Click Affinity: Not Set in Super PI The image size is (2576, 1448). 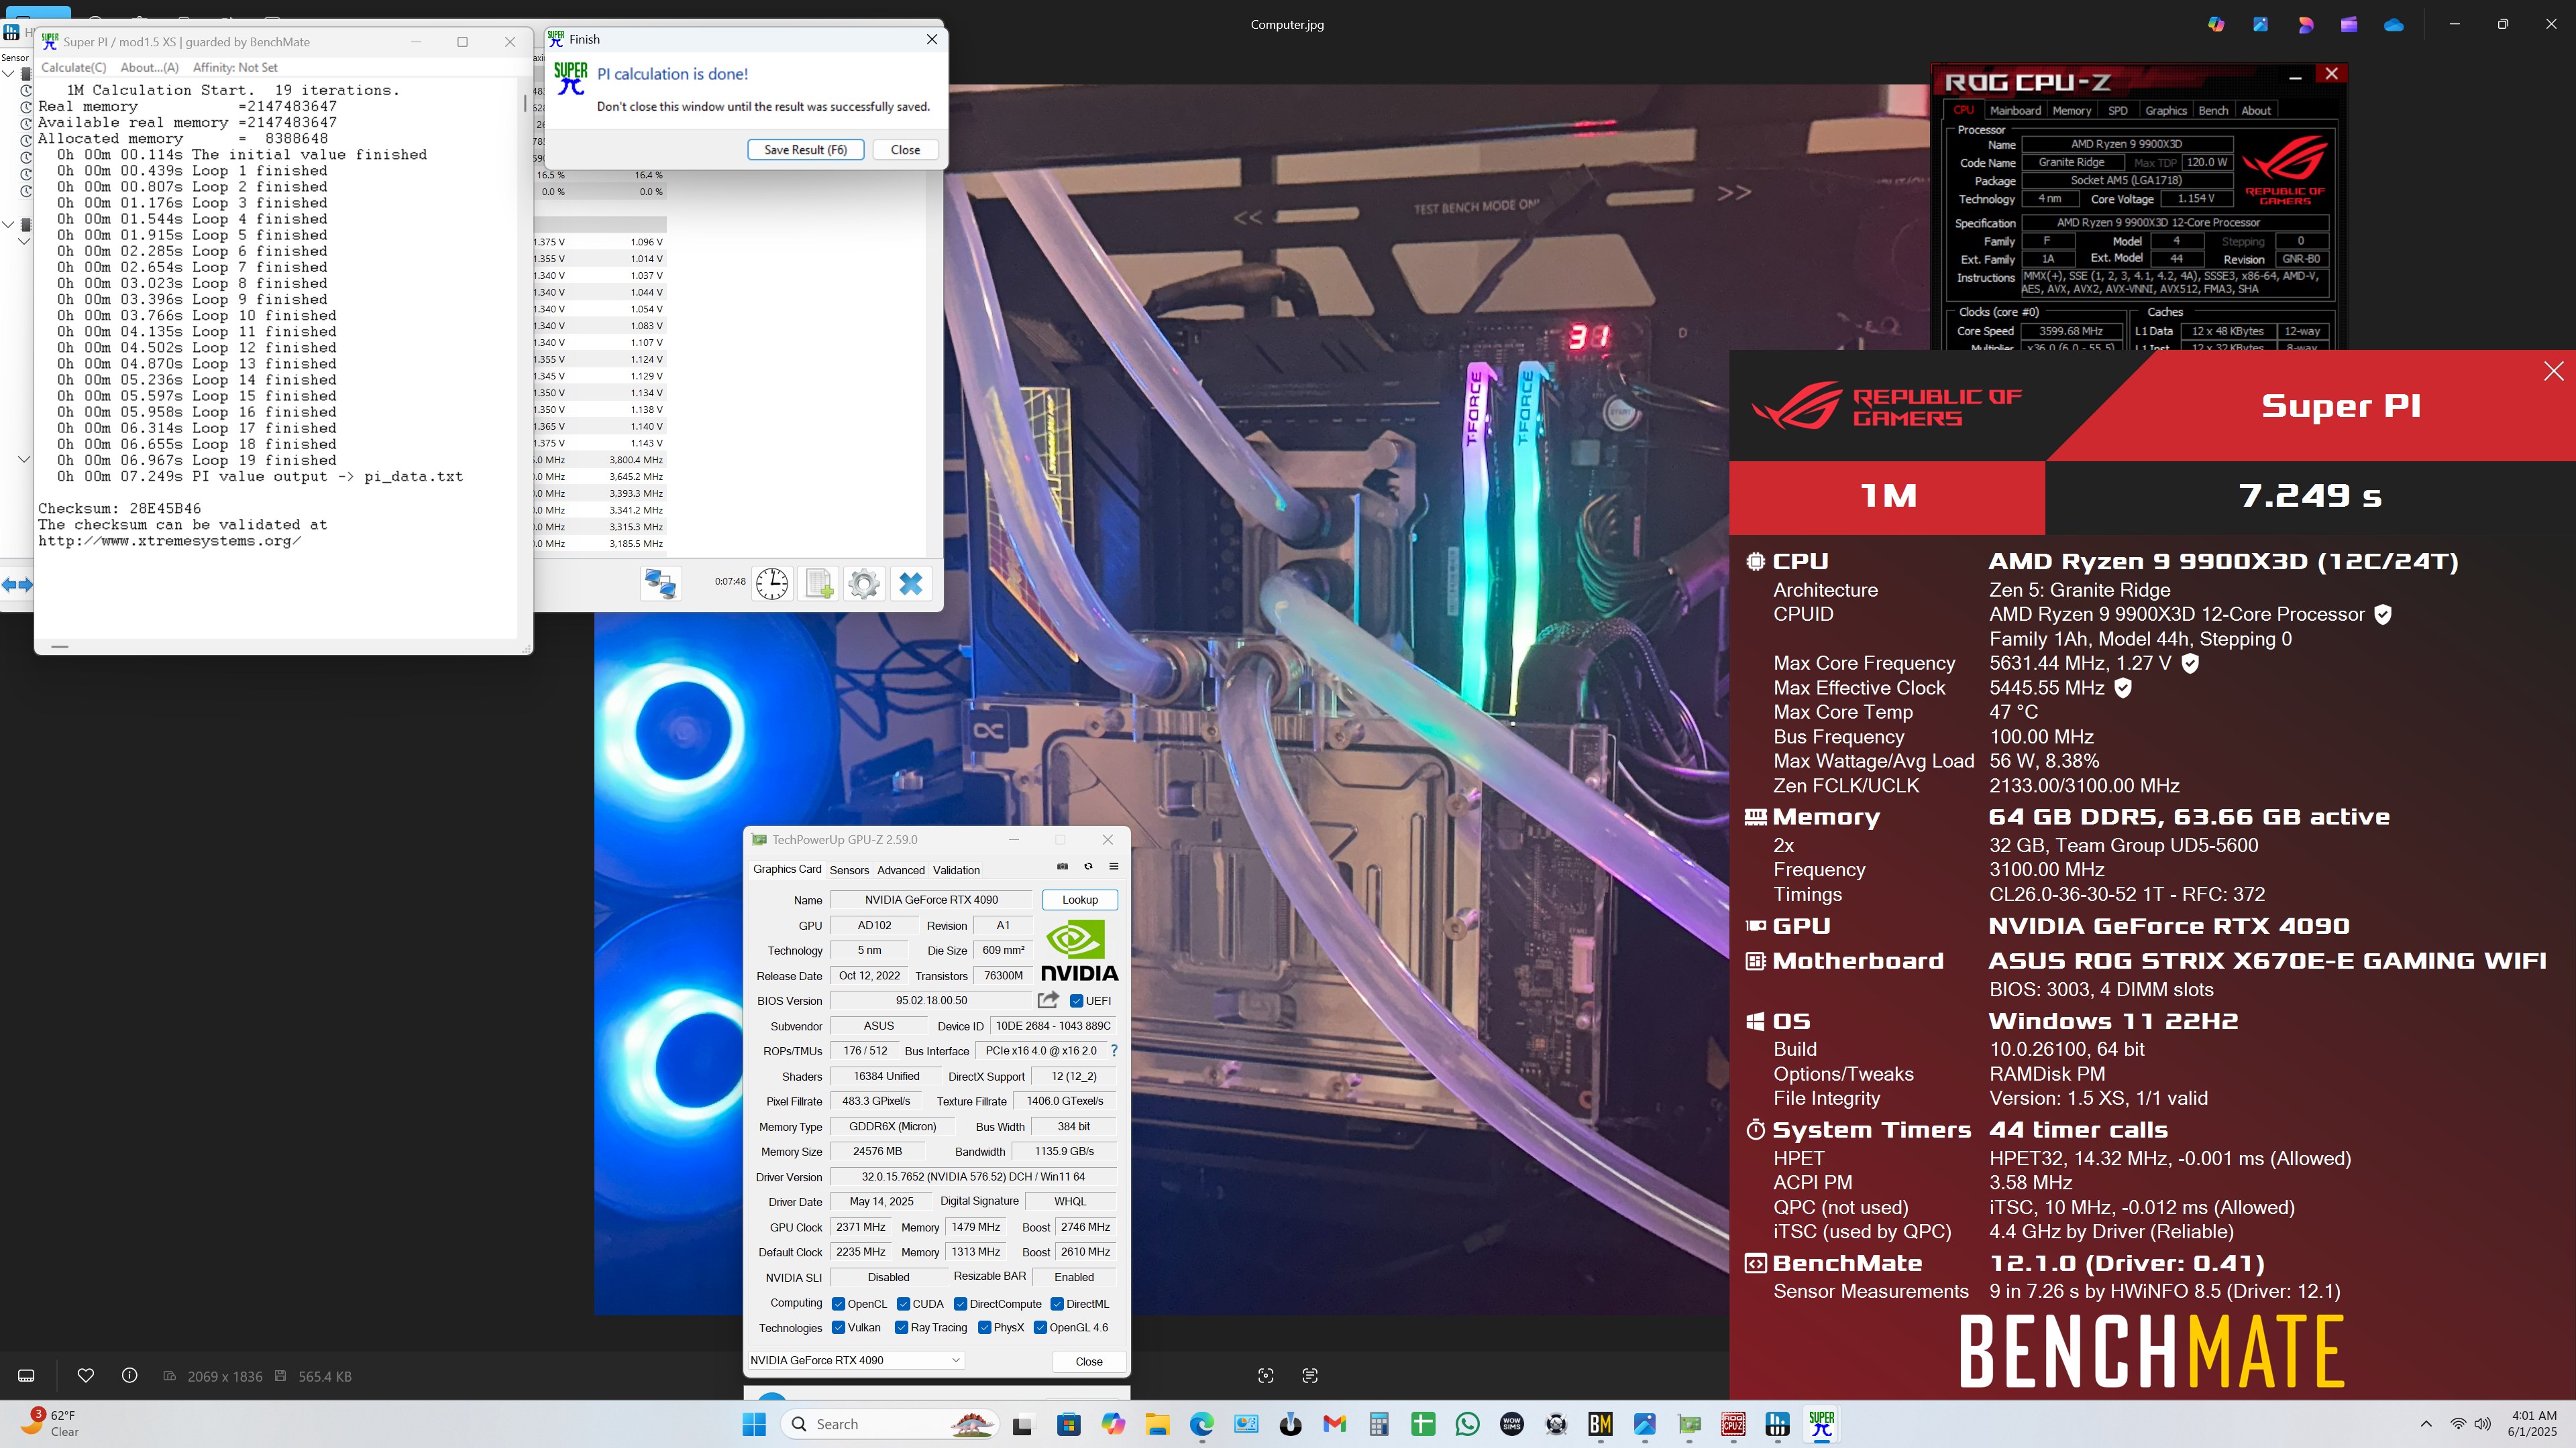click(x=235, y=67)
